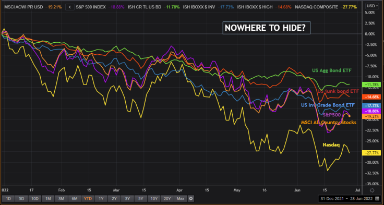
Task: Click the US Inv Grade Bond ETF label
Action: tap(328, 105)
